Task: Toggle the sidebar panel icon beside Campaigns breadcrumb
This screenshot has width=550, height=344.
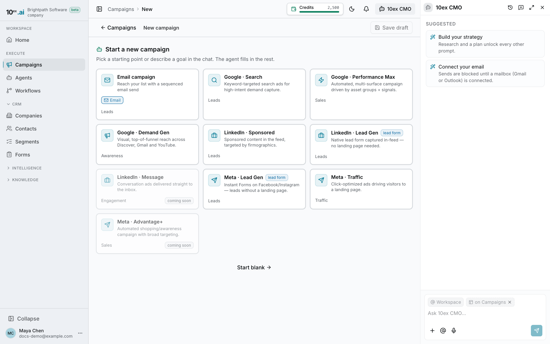Action: [99, 9]
